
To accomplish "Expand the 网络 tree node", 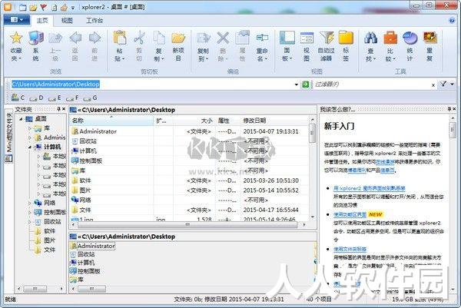I will click(30, 203).
